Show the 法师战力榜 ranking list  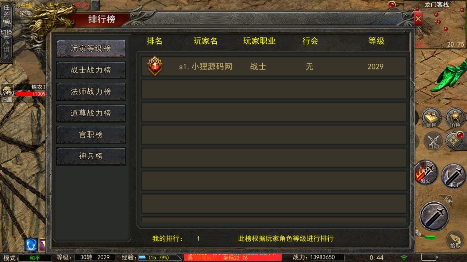click(x=91, y=92)
